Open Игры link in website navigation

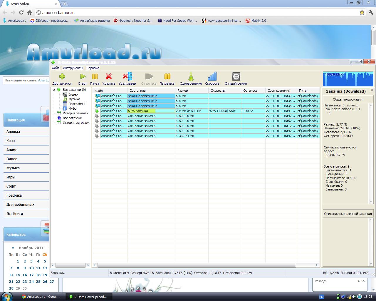[11, 177]
